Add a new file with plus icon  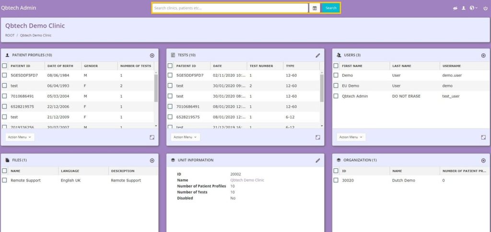pyautogui.click(x=152, y=161)
